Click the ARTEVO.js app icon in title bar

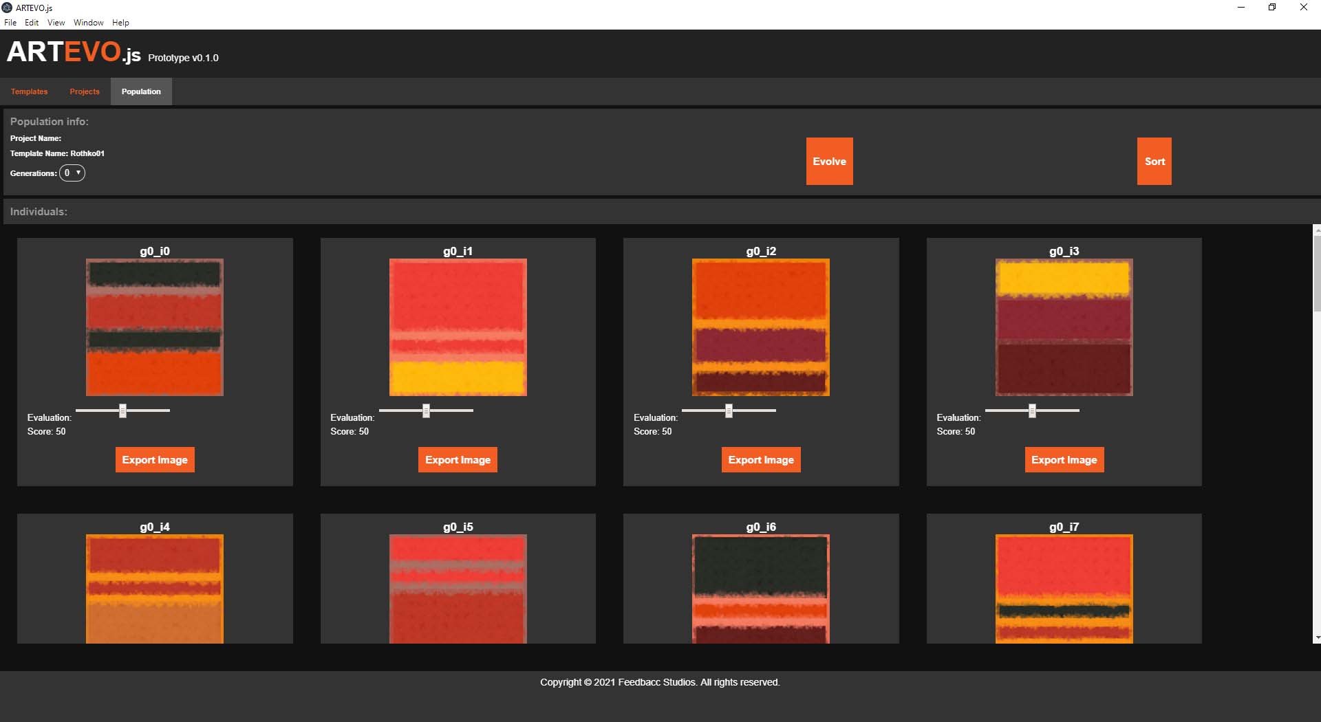(8, 8)
